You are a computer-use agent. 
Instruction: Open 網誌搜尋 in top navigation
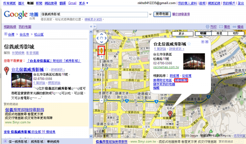tap(51, 3)
